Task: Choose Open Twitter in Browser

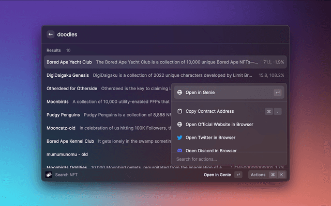Action: [210, 138]
